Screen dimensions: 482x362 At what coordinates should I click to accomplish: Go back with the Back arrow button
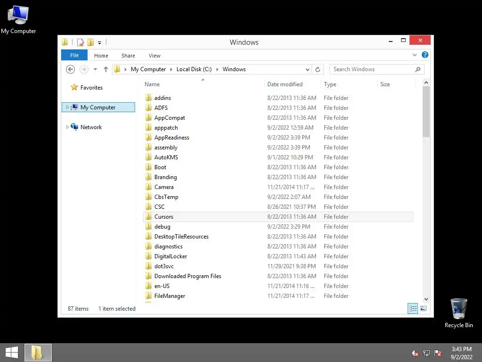(x=71, y=69)
